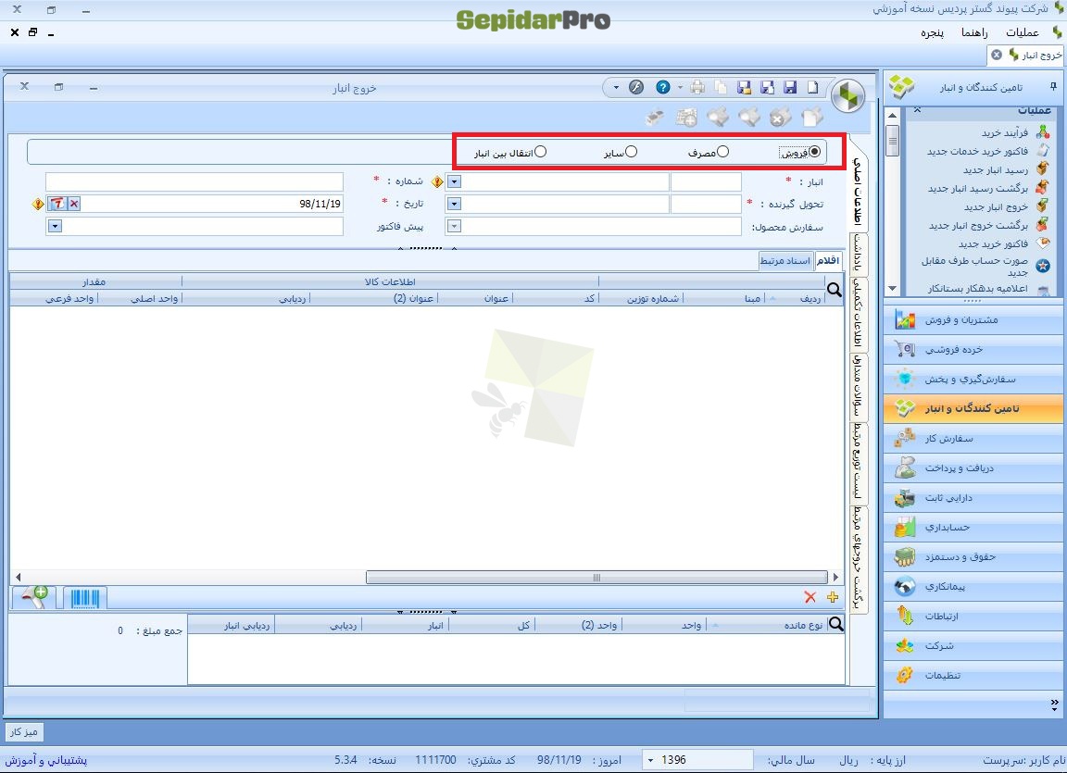The image size is (1067, 773).
Task: Click the horizontal scrollbar thumb under the grid
Action: coord(596,577)
